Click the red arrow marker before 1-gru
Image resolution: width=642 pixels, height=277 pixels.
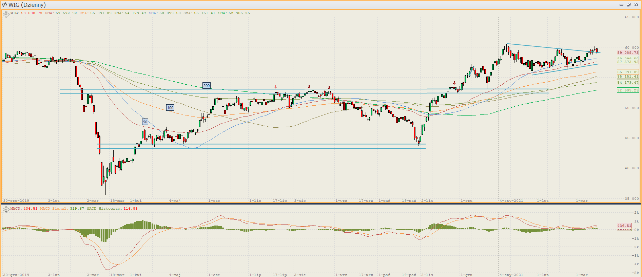tap(454, 83)
